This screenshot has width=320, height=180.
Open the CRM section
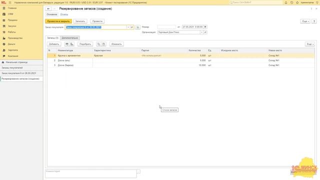(10, 14)
